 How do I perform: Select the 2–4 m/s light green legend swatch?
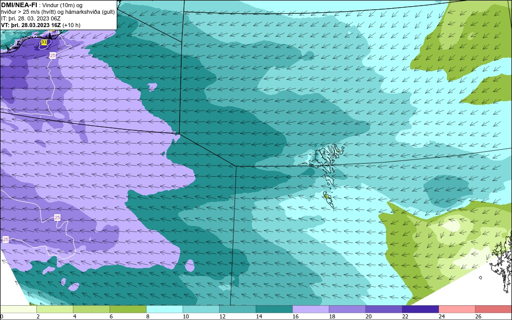55,309
